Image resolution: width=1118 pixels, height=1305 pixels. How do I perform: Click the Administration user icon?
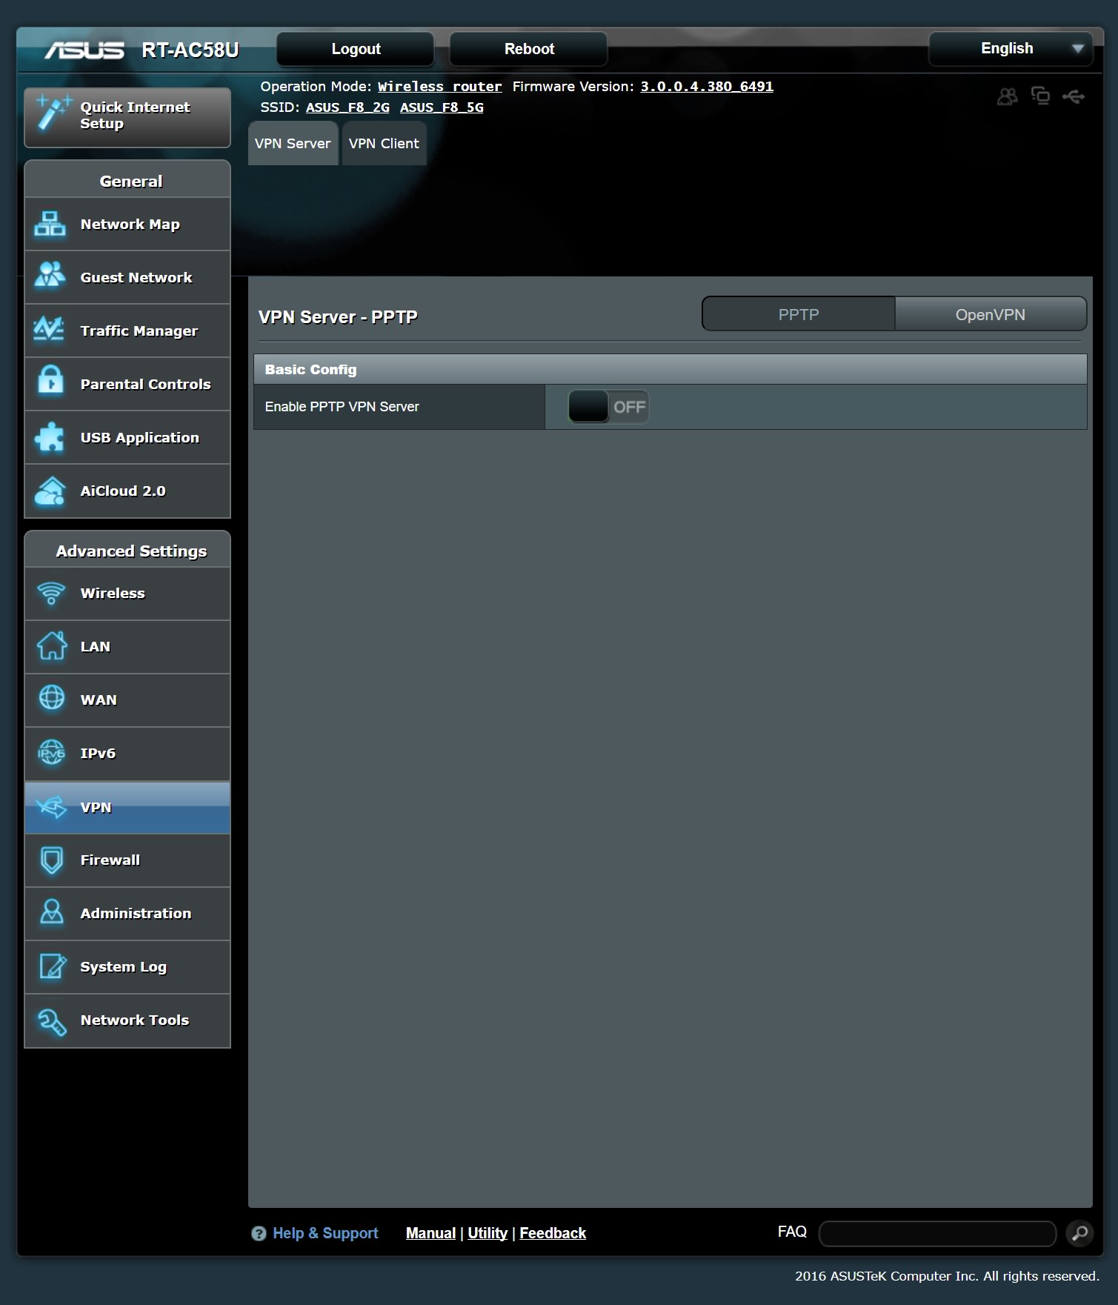pos(51,912)
